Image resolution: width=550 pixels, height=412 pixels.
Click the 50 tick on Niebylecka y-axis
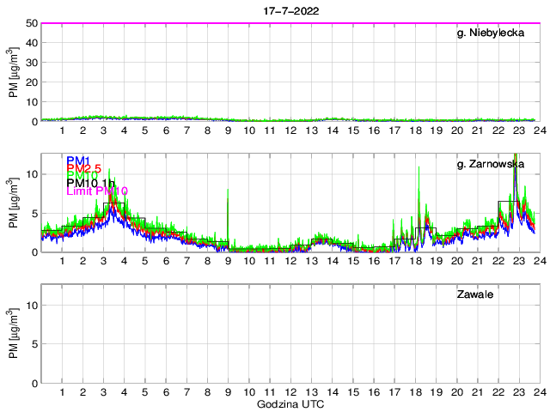point(29,23)
